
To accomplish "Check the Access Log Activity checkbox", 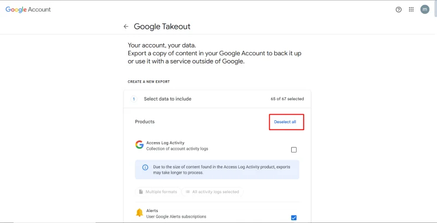I will 294,150.
